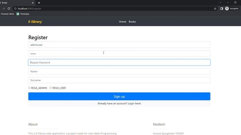Minimize the browser window
This screenshot has height=135, width=241.
coord(228,3)
